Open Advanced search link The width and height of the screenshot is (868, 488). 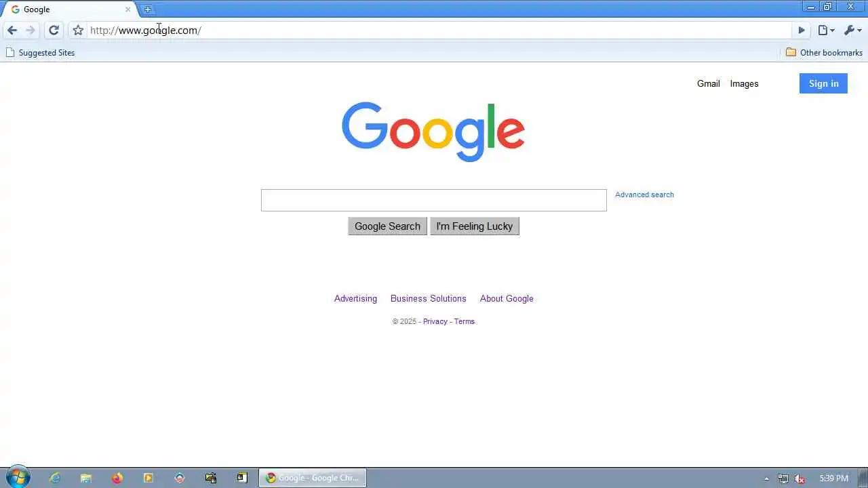(x=644, y=195)
